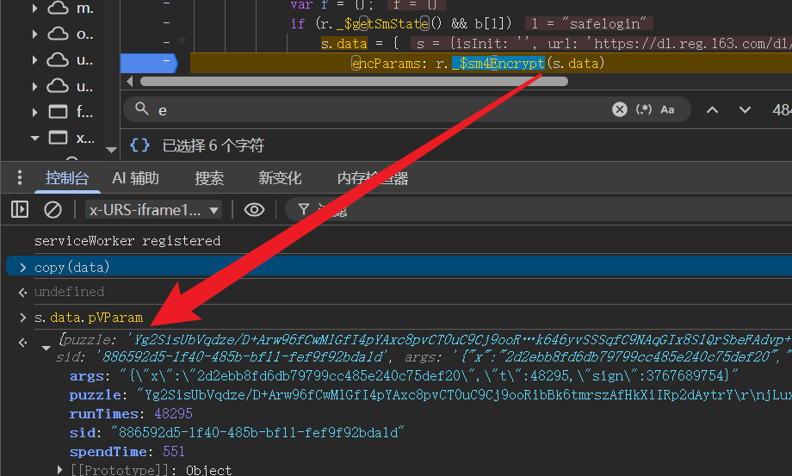
Task: Open the three-dot drawer menu
Action: point(20,177)
